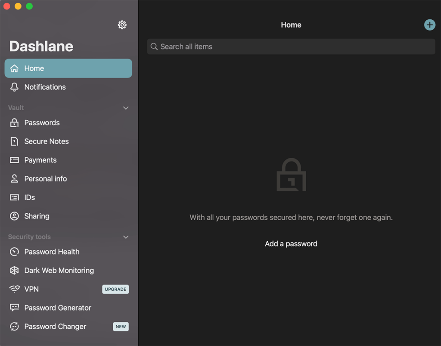Open Secure Notes label
The height and width of the screenshot is (346, 441).
47,141
